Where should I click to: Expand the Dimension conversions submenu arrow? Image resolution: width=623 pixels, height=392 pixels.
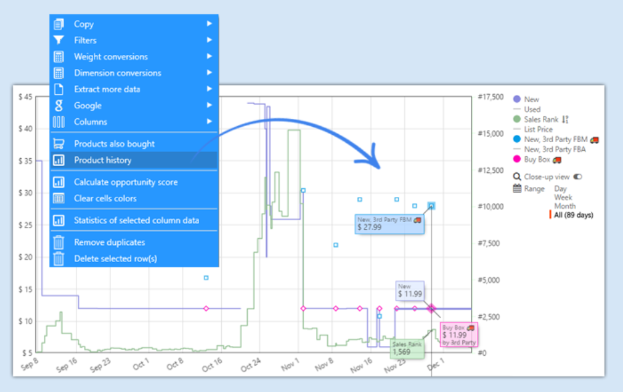210,72
